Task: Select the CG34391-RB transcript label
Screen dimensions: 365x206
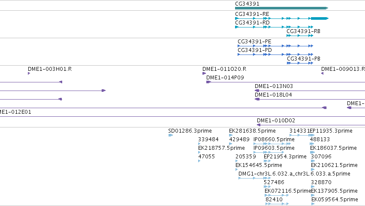Action: coord(303,31)
